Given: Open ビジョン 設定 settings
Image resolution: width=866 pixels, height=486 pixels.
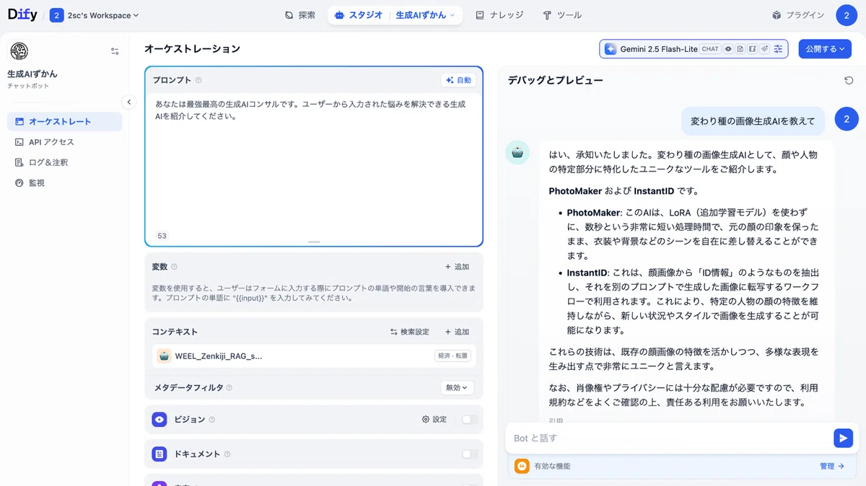Looking at the screenshot, I should tap(434, 419).
